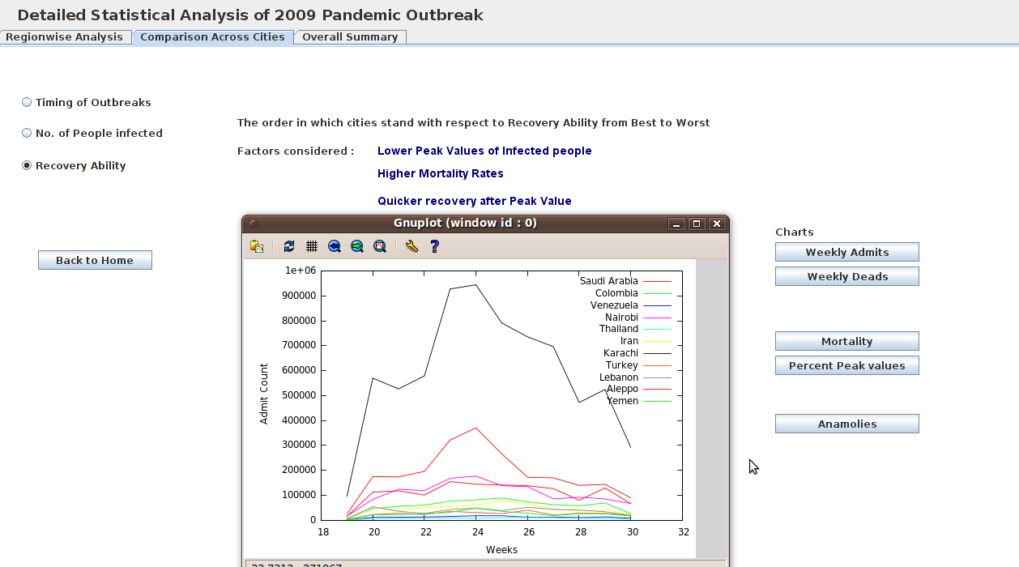Viewport: 1019px width, 567px height.
Task: Click the Karachi legend entry
Action: [x=621, y=353]
